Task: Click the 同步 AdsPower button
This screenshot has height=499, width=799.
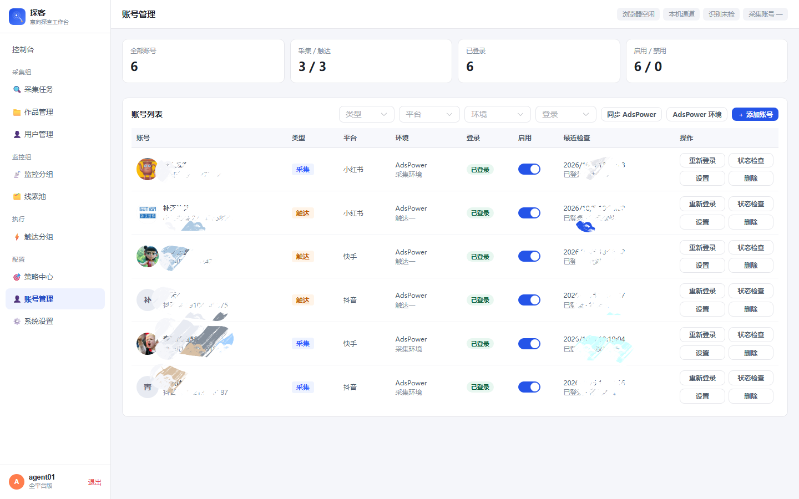Action: tap(631, 114)
